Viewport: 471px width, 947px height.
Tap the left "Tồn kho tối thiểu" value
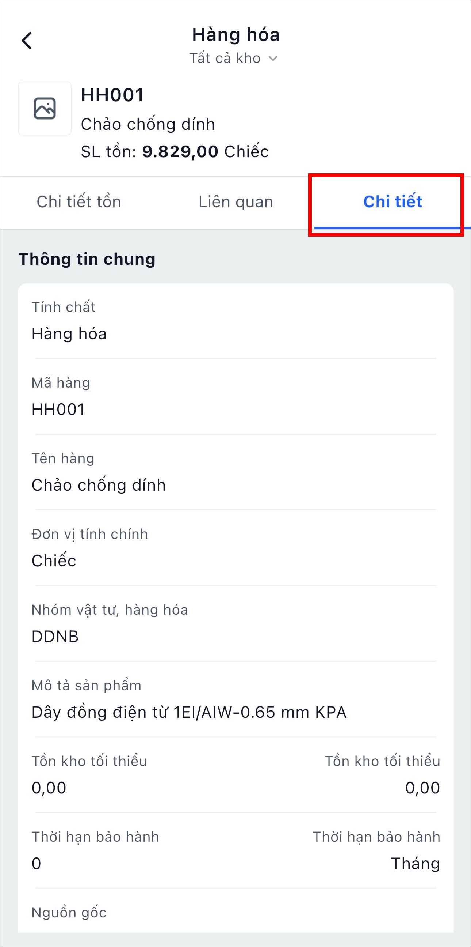click(49, 788)
